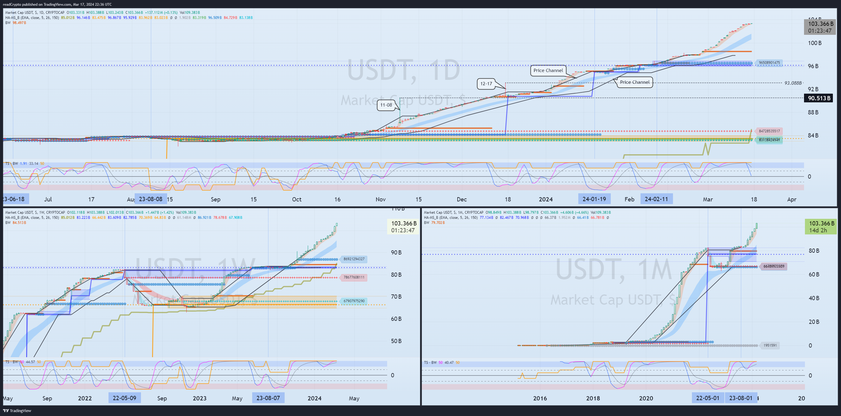
Task: Click the 84 B price axis label
Action: tap(813, 135)
